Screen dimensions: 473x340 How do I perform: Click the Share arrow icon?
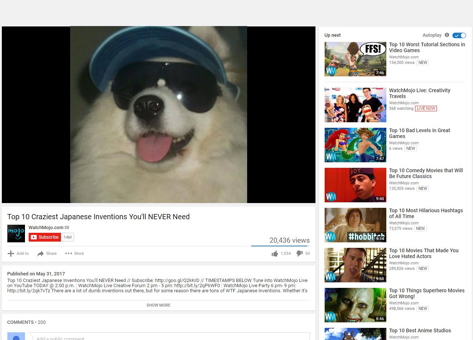[40, 253]
